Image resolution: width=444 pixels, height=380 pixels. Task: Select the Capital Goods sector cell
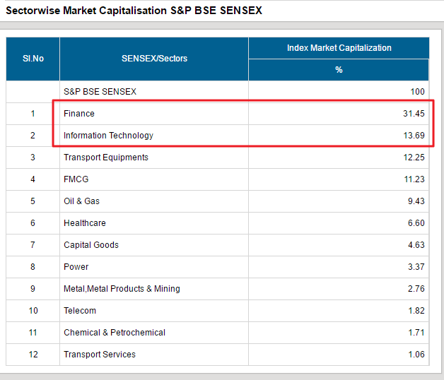[x=154, y=245]
